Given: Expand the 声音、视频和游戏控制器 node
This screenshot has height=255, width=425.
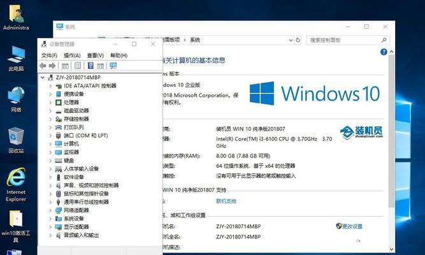Looking at the screenshot, I should click(x=50, y=186).
